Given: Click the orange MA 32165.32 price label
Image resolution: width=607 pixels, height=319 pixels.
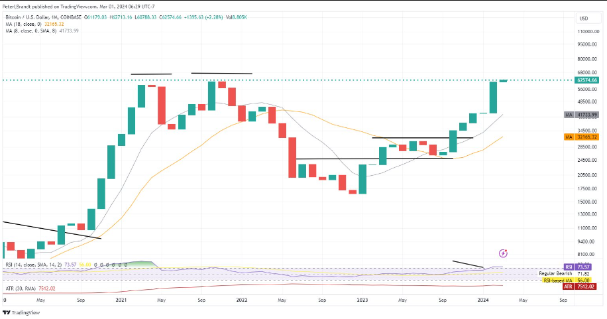Looking at the screenshot, I should [581, 137].
